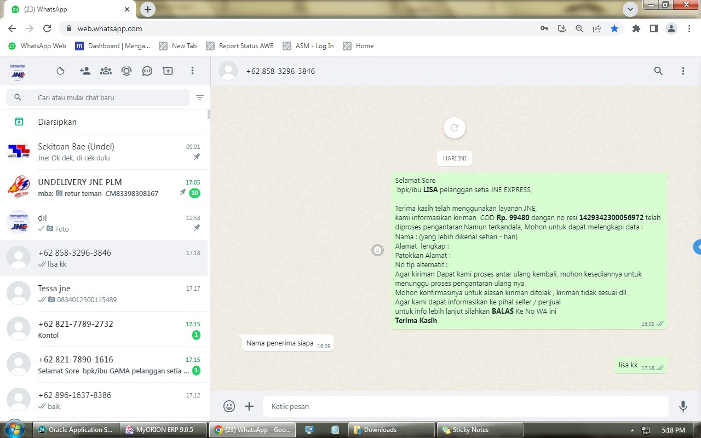Open Report Status AWB bookmark
The width and height of the screenshot is (701, 438).
coord(240,46)
